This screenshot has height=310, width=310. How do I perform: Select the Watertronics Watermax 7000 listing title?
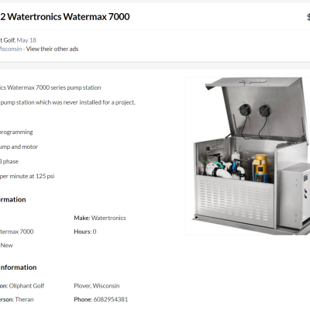pos(65,17)
